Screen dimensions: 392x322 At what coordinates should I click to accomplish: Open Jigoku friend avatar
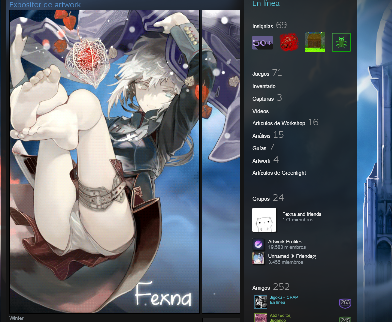260,302
